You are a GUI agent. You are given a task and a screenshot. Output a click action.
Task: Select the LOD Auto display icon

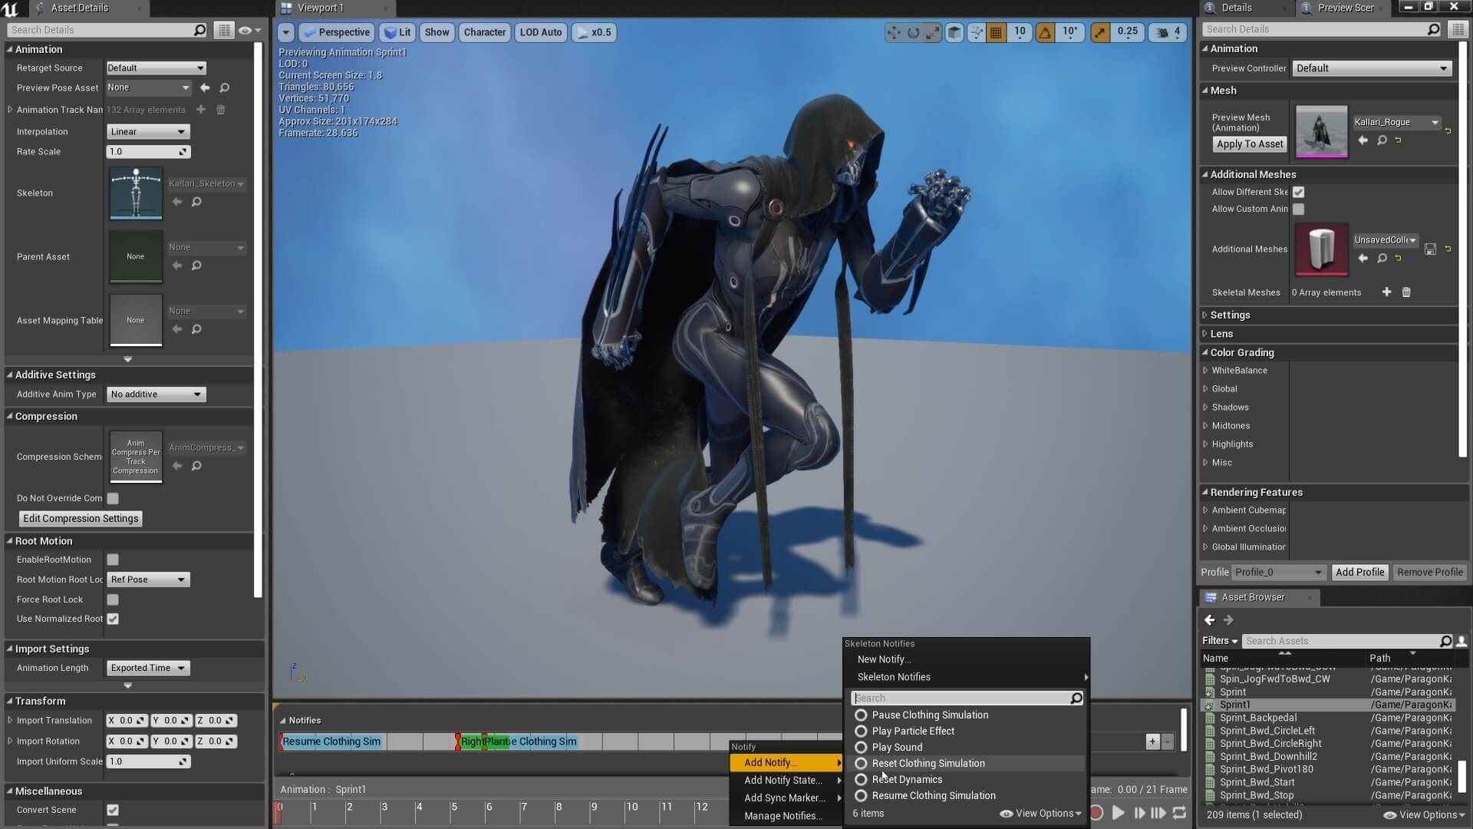(539, 31)
